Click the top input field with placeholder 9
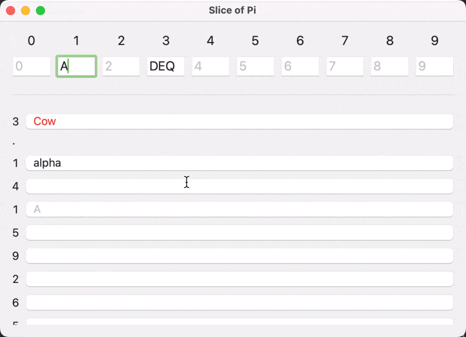 tap(435, 66)
